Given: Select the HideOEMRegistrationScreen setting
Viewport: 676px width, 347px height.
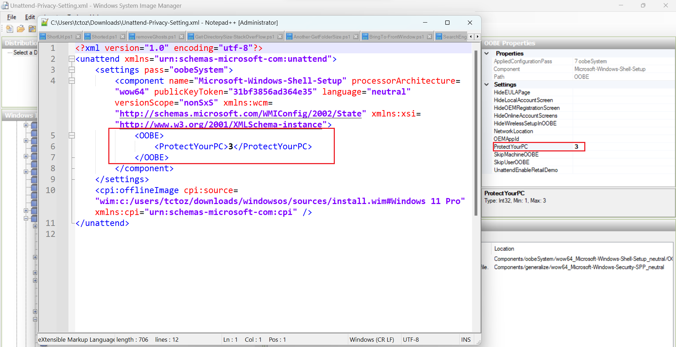Looking at the screenshot, I should tap(527, 108).
